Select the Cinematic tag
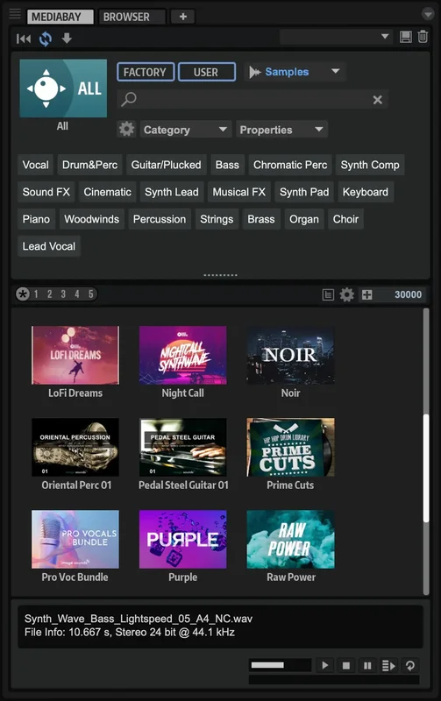 (x=107, y=192)
